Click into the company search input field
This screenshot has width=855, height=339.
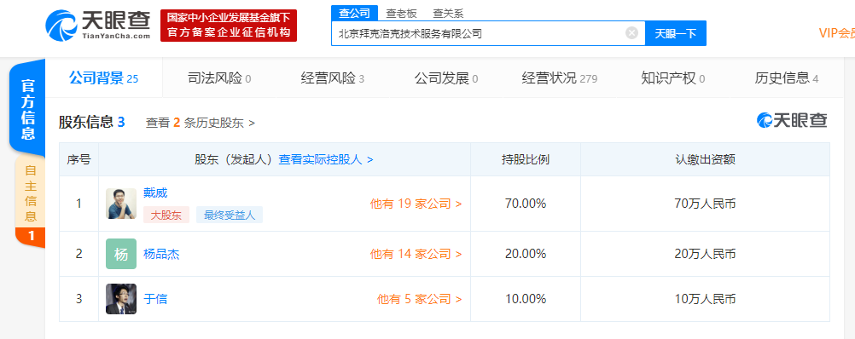[x=480, y=33]
